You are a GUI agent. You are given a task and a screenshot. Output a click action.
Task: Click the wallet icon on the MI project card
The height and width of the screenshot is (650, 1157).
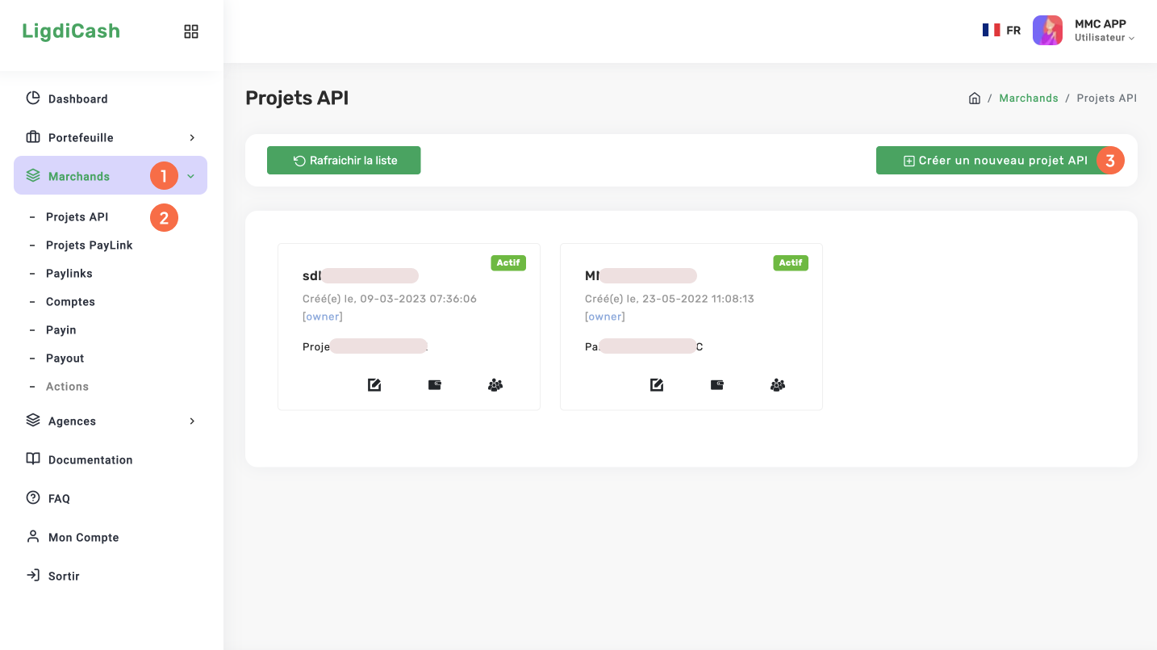point(716,384)
